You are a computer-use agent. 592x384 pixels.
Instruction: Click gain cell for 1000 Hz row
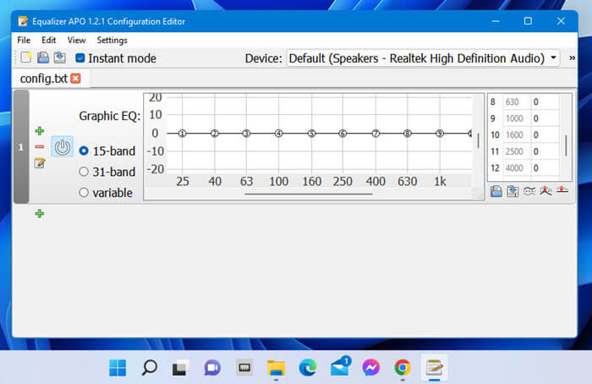(x=545, y=118)
